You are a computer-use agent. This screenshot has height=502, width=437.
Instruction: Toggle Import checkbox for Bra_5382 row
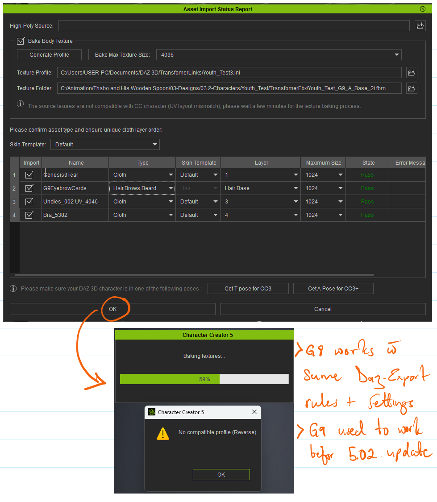pyautogui.click(x=29, y=215)
